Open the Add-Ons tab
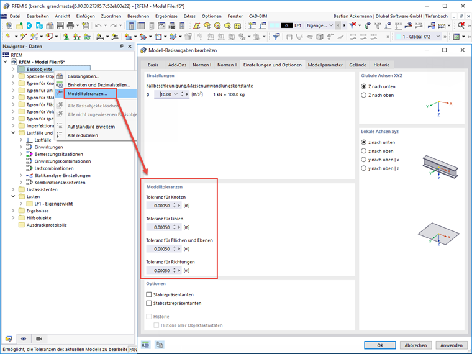Screen dimensions: 472x354 tap(177, 65)
